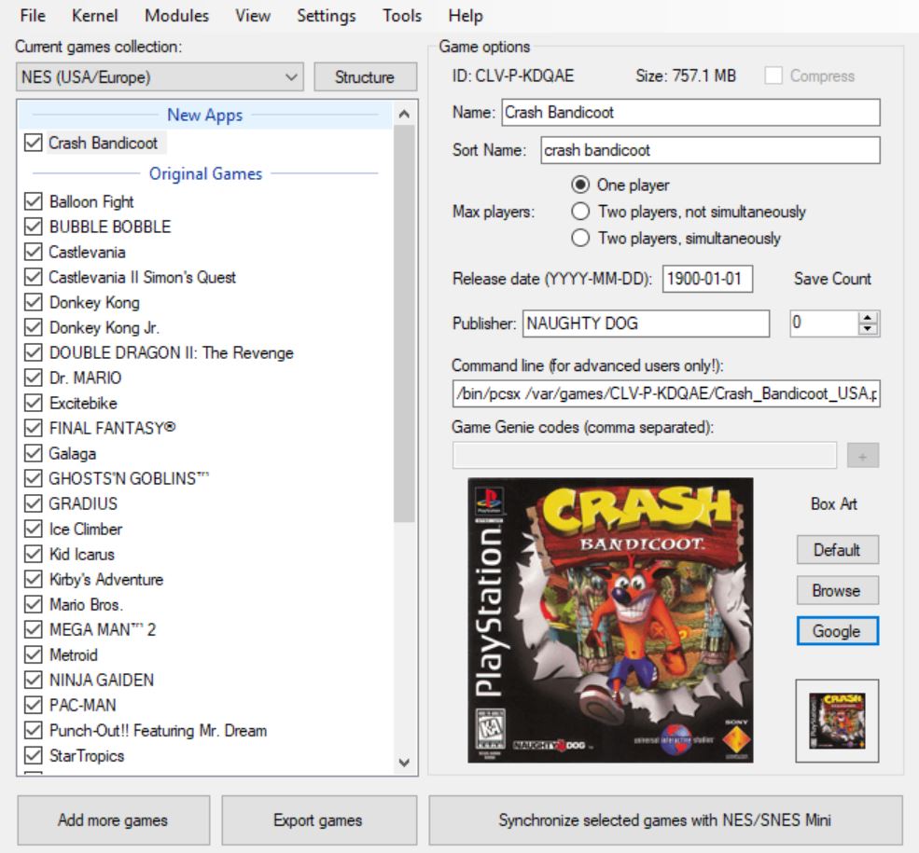Screen dimensions: 919x853
Task: Click the Add more games button
Action: [x=113, y=820]
